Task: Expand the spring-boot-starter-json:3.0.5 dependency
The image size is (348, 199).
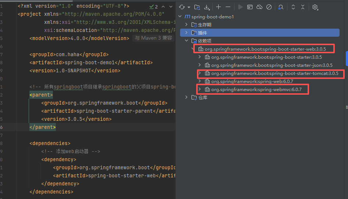Action: [x=200, y=65]
